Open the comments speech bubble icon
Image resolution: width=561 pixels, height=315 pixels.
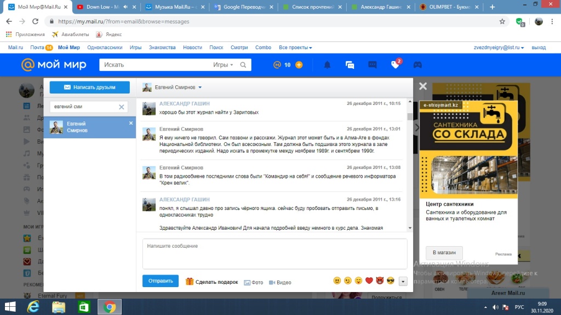click(372, 65)
